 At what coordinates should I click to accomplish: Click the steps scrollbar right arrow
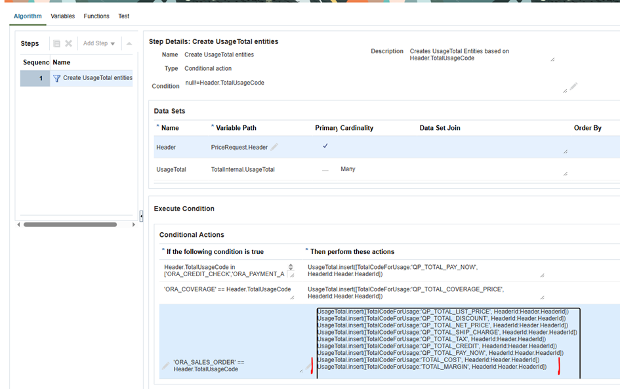[x=134, y=224]
